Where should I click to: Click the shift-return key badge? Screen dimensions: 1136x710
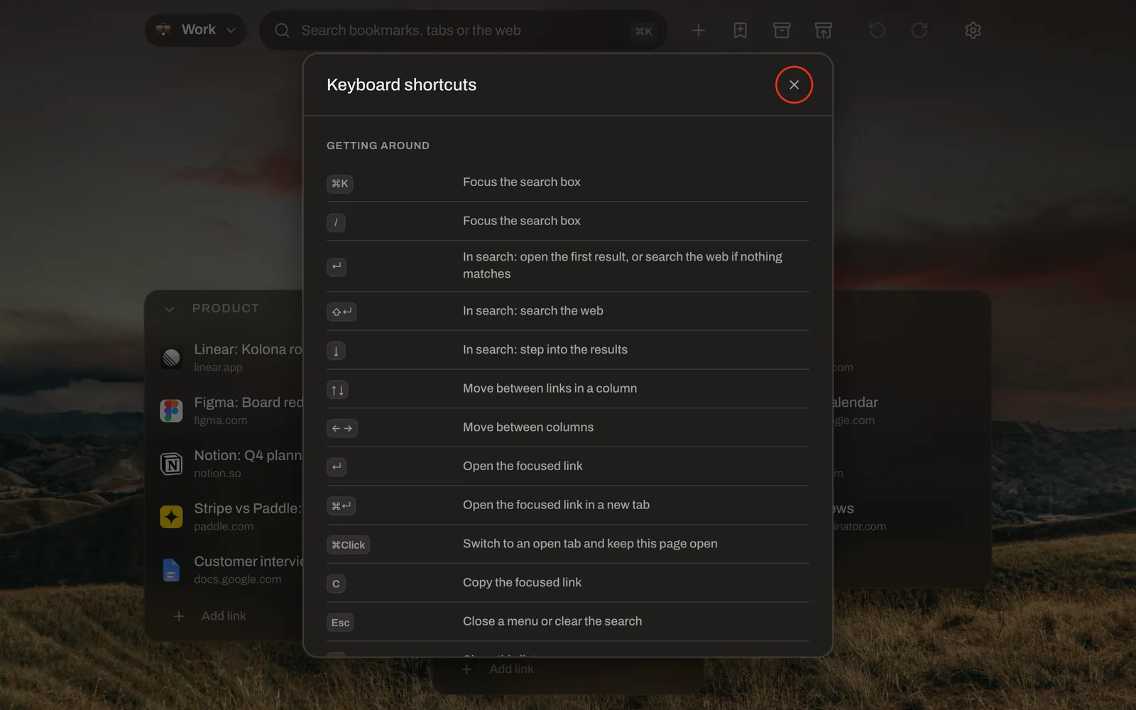[342, 312]
